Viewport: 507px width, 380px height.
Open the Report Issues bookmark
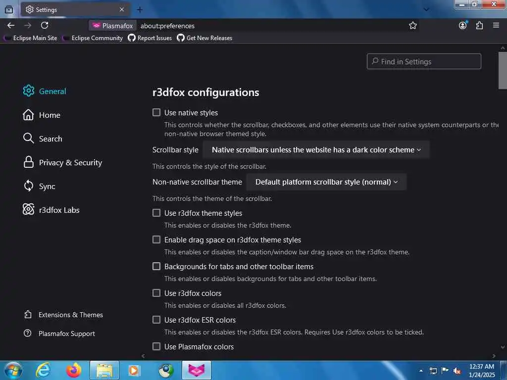click(x=150, y=38)
